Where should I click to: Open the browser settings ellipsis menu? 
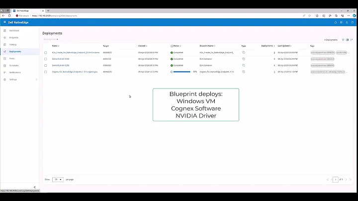pos(349,16)
